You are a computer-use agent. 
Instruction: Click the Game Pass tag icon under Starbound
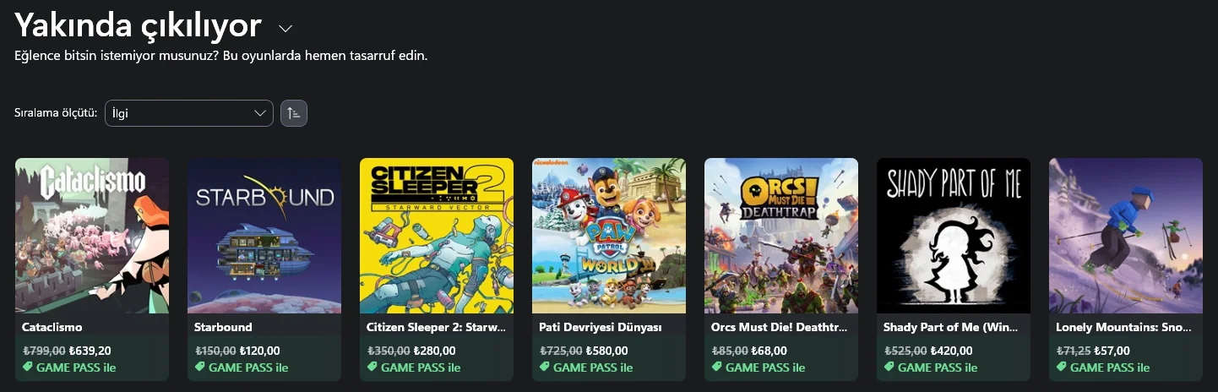[x=200, y=367]
